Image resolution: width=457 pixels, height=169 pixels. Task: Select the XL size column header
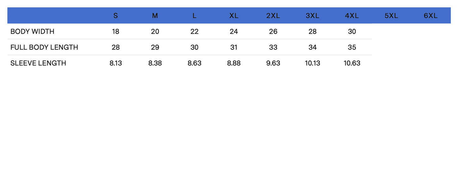[x=234, y=16]
